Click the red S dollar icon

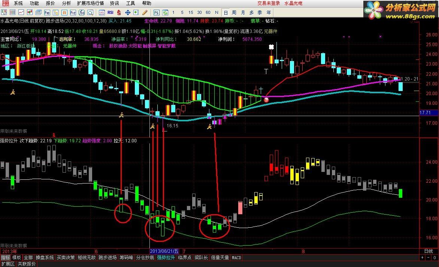click(x=119, y=12)
